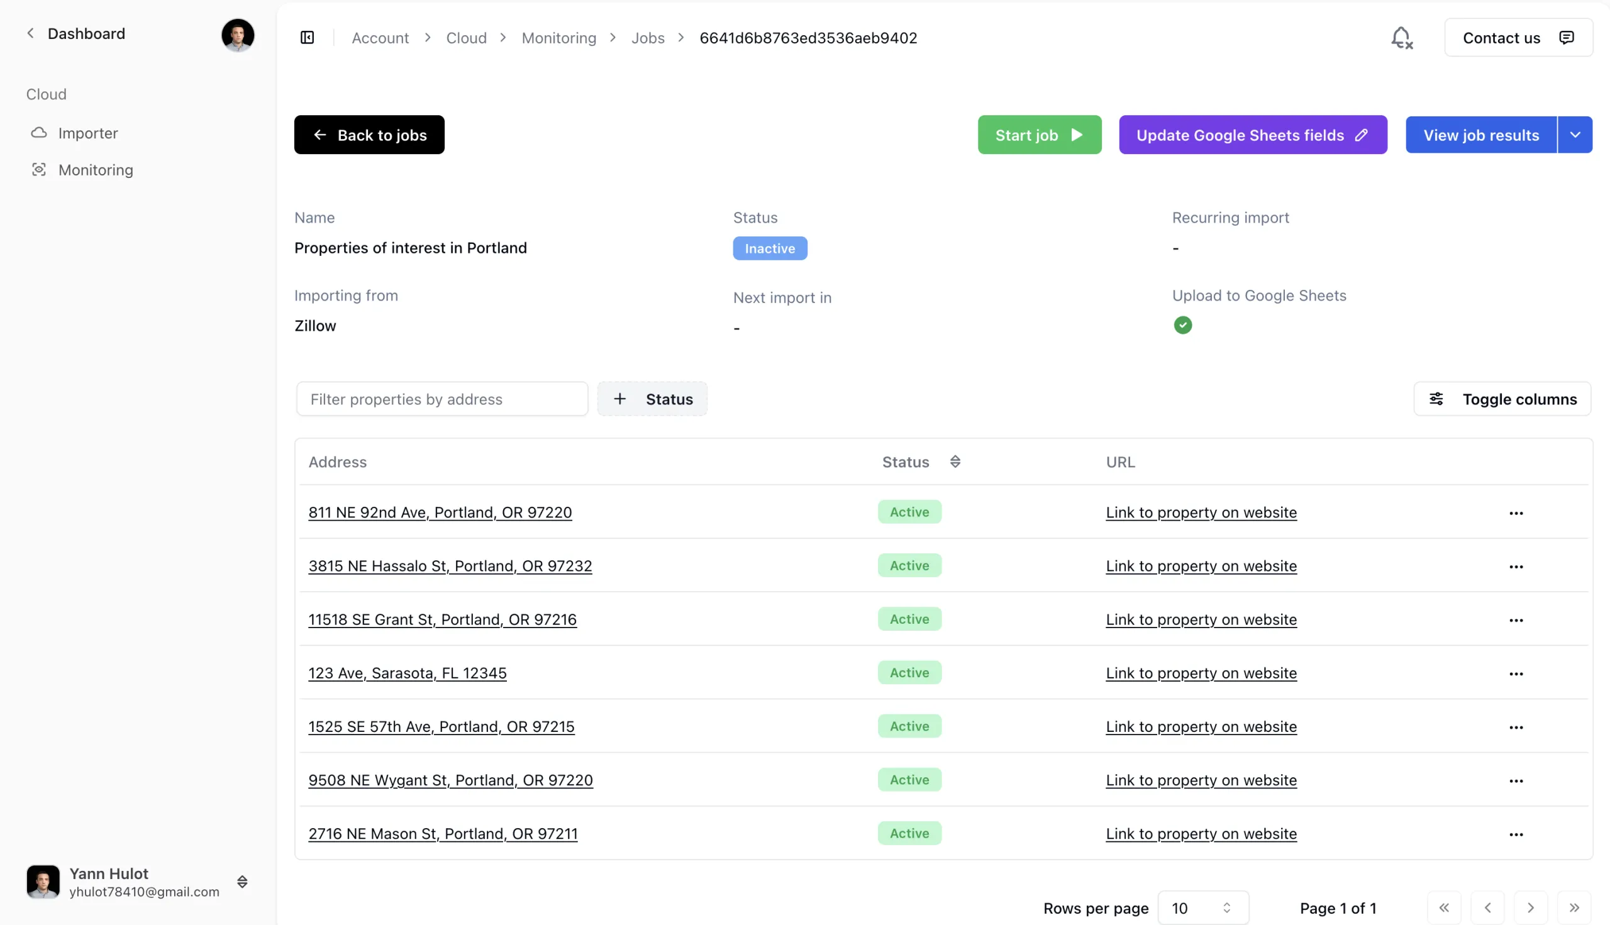Open the Toggle columns visibility menu
Viewport: 1610px width, 925px height.
1502,399
